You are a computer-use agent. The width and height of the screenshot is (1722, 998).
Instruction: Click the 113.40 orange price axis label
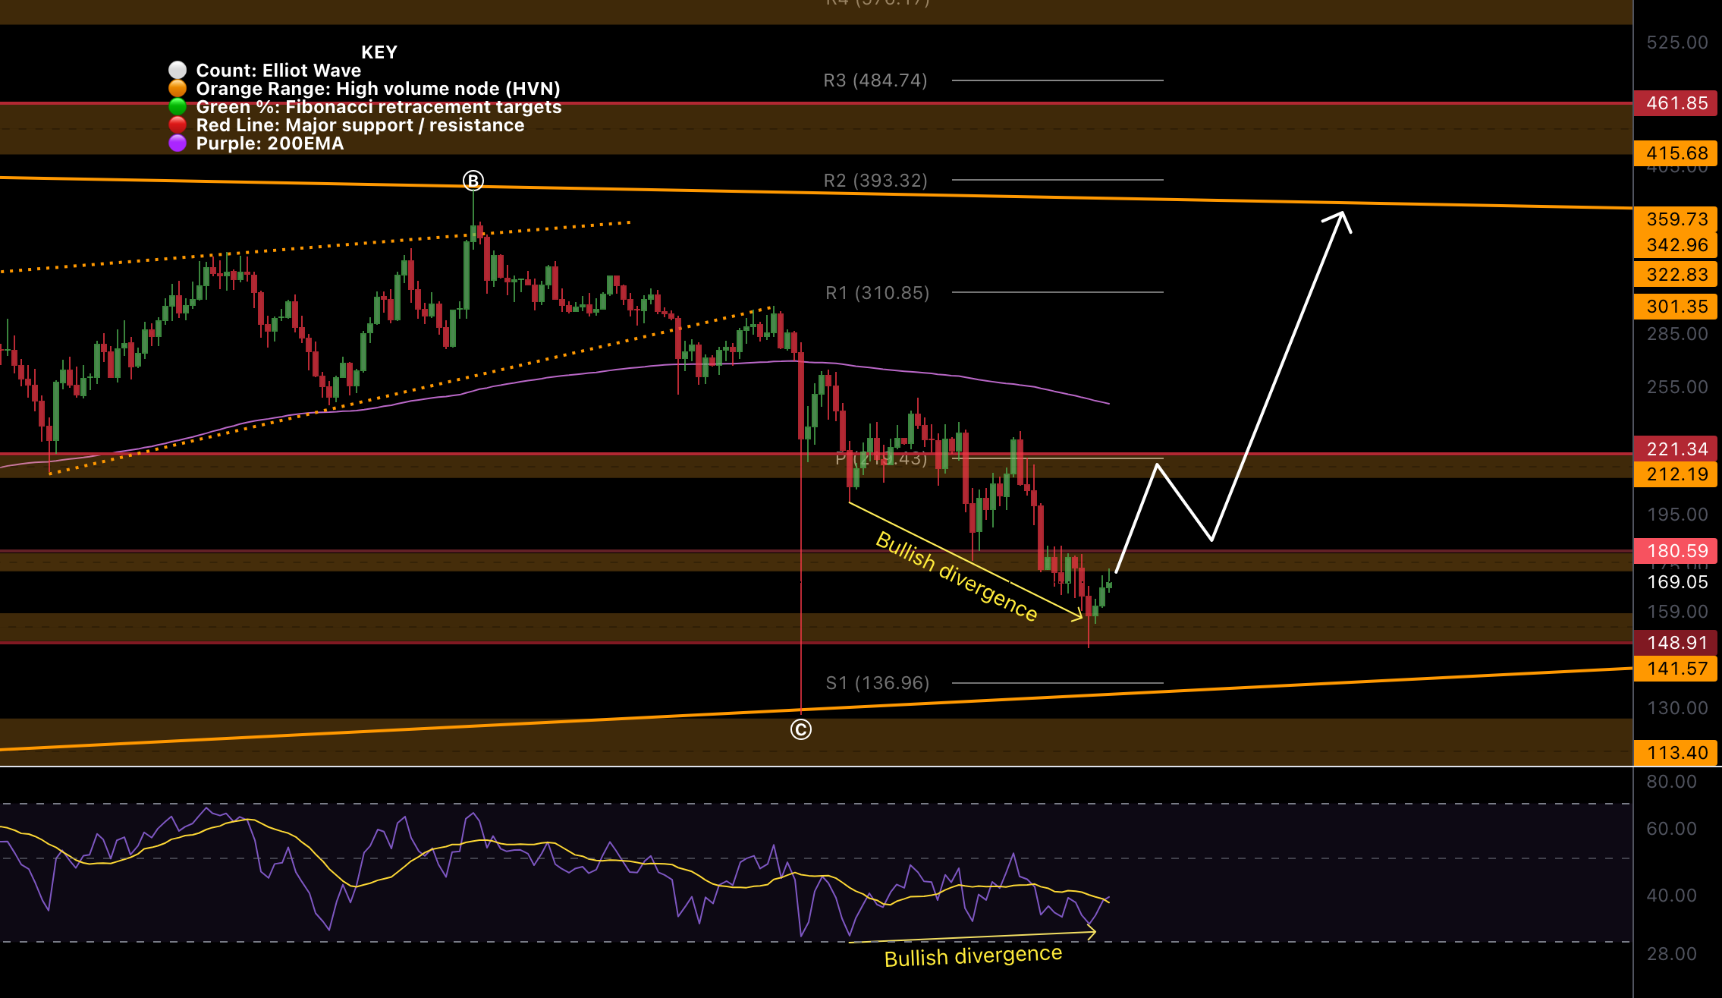1676,753
